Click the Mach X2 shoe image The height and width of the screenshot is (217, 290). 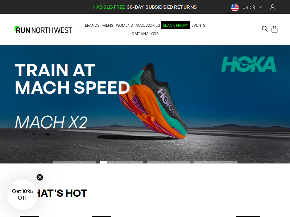pos(154,101)
